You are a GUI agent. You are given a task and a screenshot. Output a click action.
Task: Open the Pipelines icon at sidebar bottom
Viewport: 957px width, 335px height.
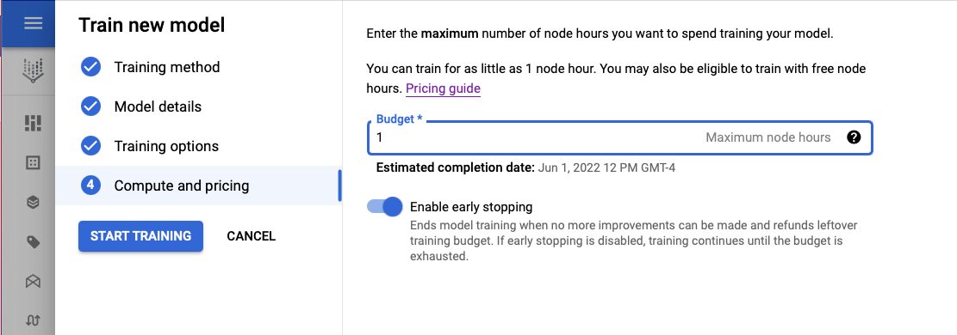click(33, 320)
